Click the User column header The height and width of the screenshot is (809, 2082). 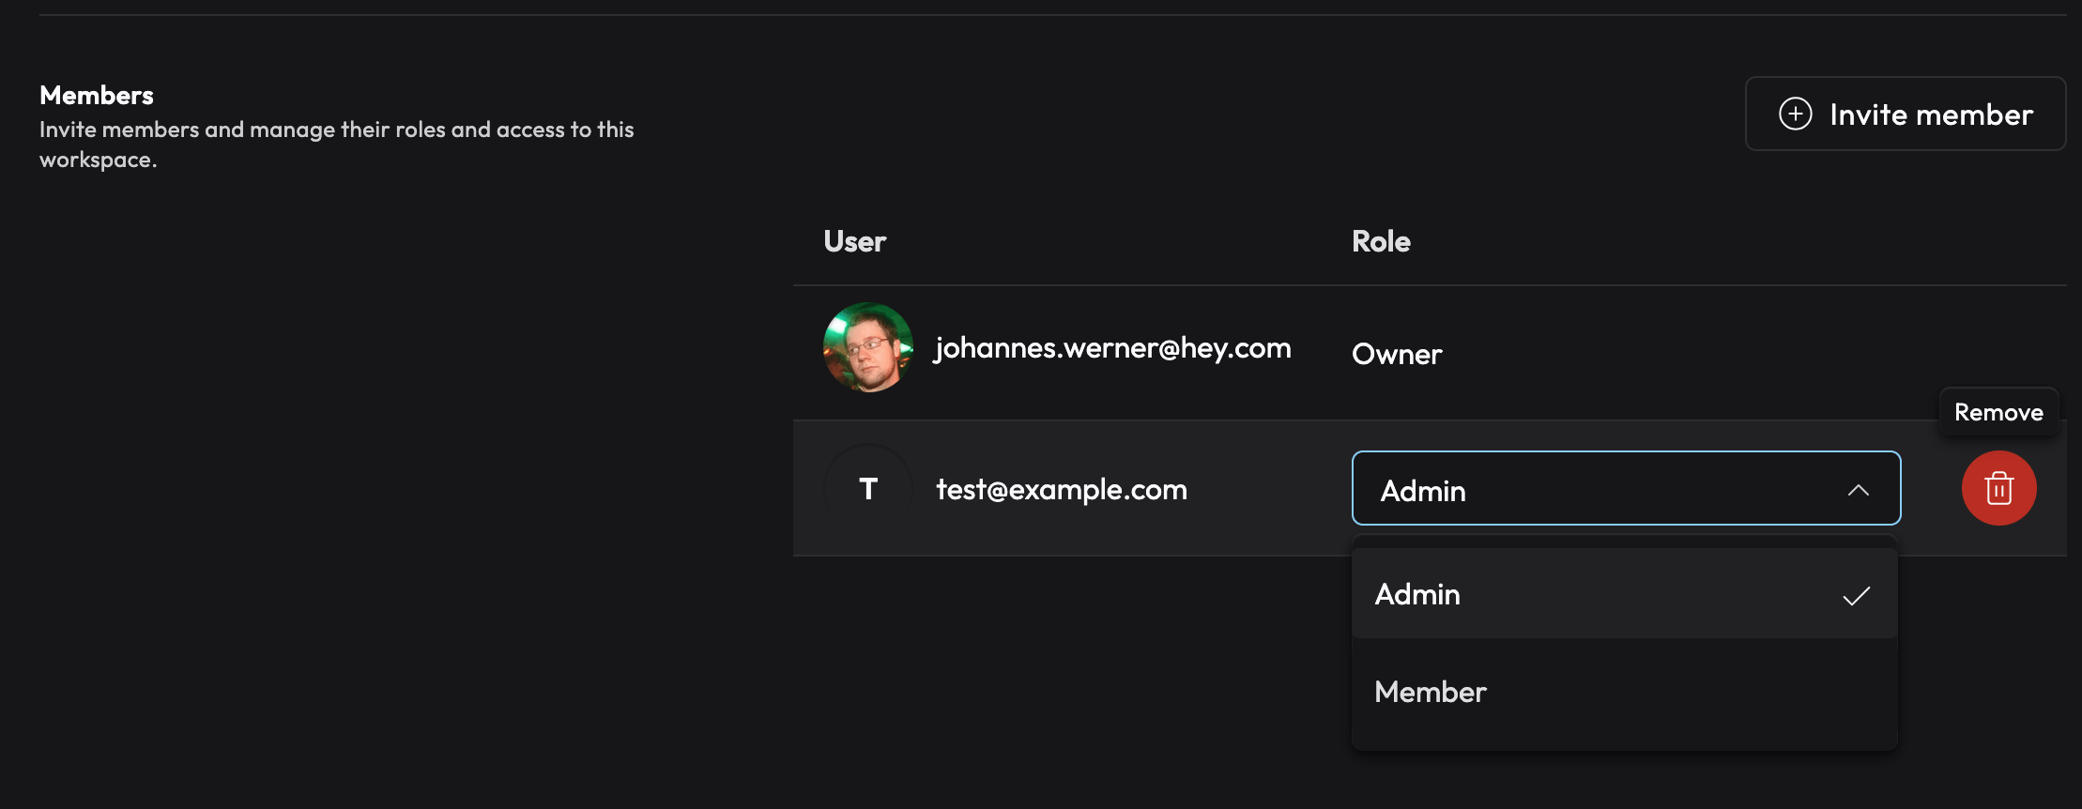pos(854,241)
